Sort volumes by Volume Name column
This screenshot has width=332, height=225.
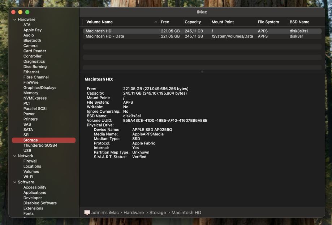99,22
